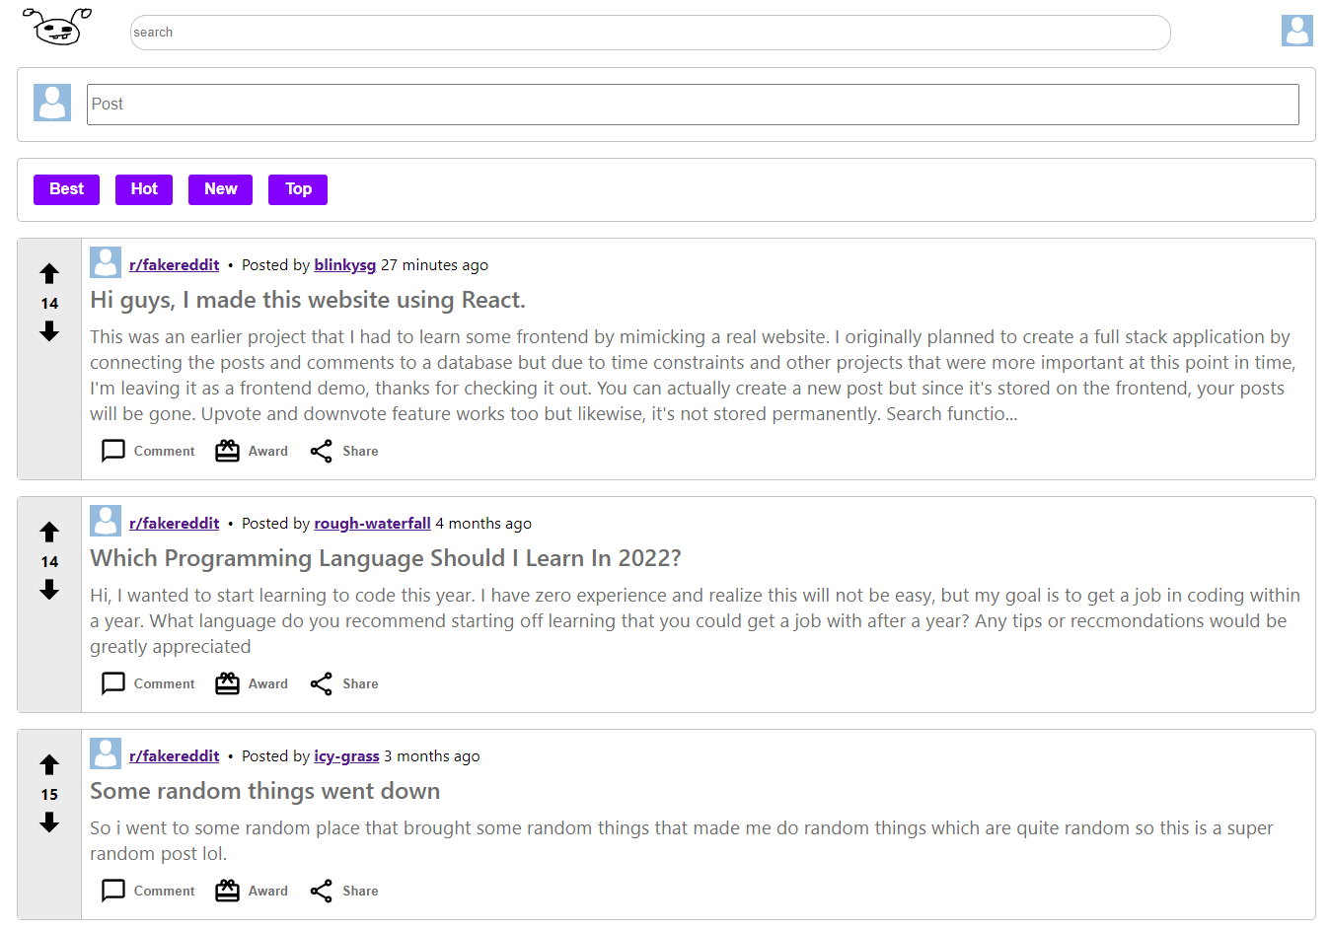This screenshot has height=930, width=1329.
Task: Select the Top sort option
Action: pos(297,189)
